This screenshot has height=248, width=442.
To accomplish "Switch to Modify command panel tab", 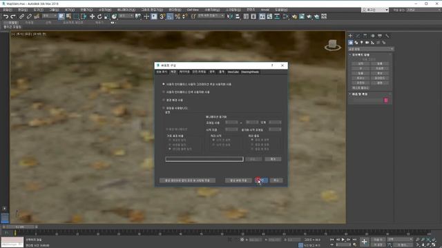I will click(358, 36).
